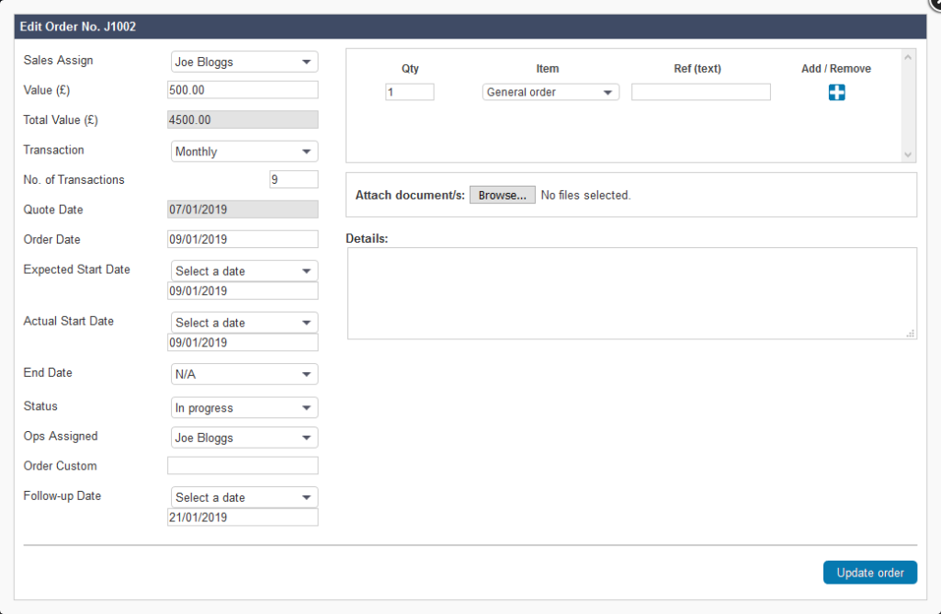
Task: Open the Item dropdown showing General order
Action: [550, 92]
